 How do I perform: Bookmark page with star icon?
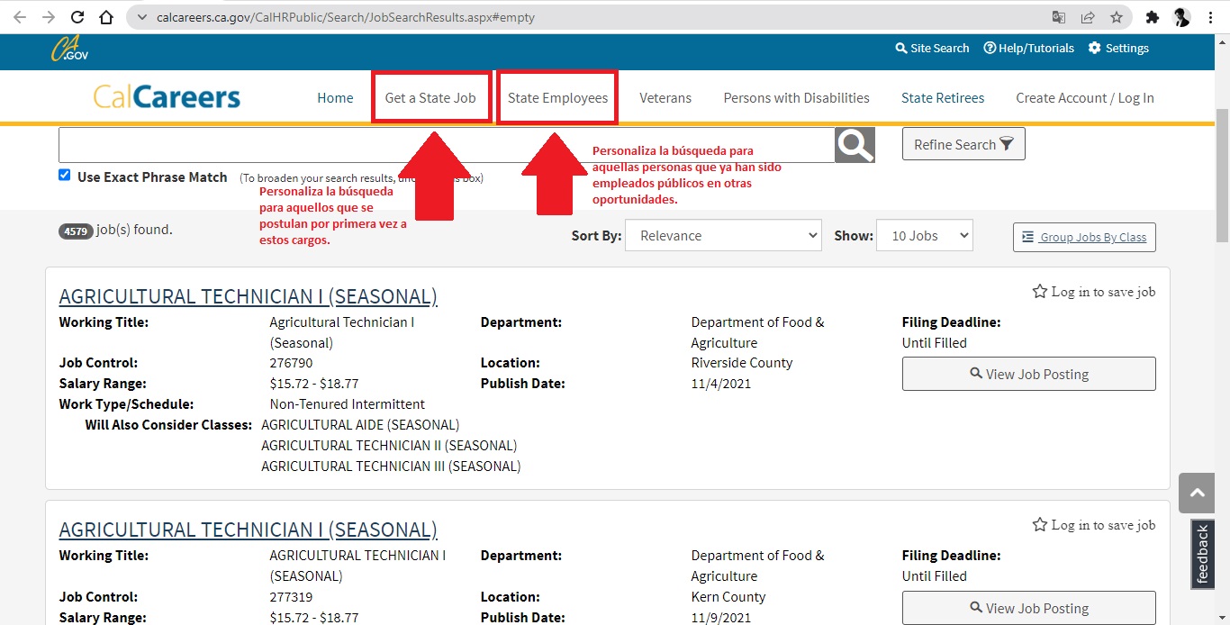tap(1117, 17)
